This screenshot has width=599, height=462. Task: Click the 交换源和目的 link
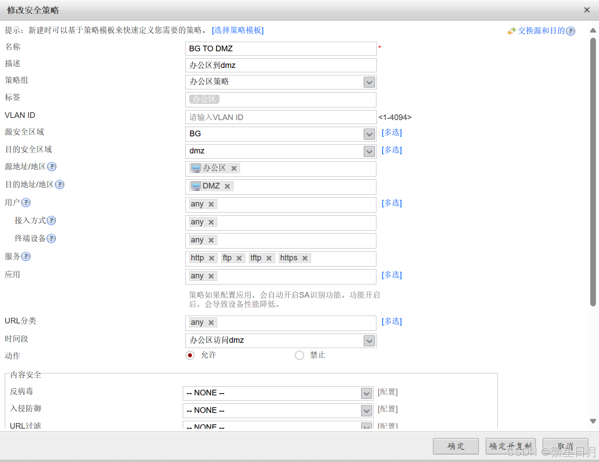[x=541, y=31]
